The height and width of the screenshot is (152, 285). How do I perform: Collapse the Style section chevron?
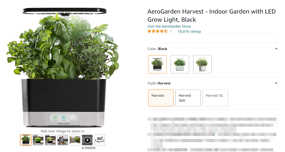coord(276,83)
